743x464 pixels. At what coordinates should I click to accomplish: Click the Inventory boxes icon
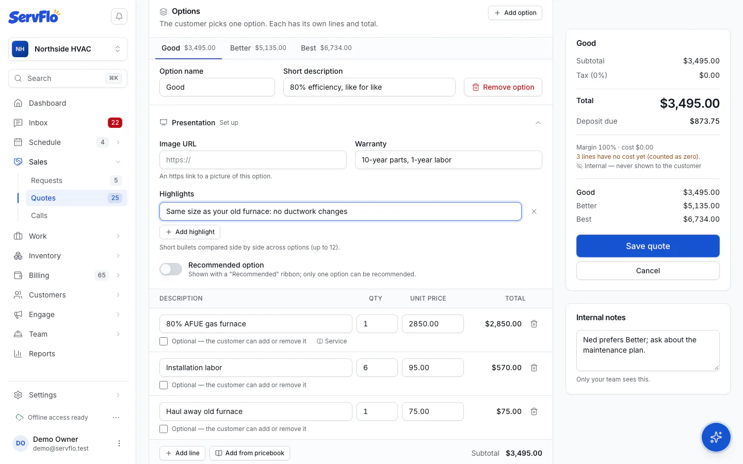pos(18,256)
